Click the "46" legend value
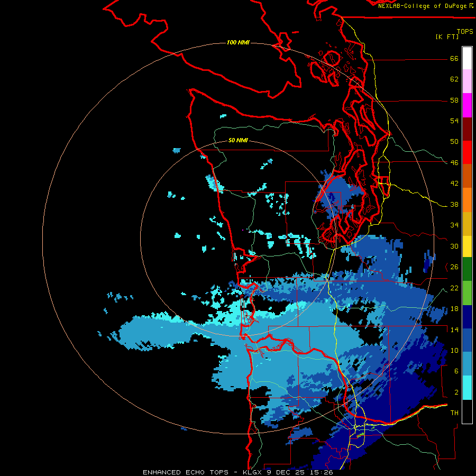Viewport: 476px width, 476px height. coord(454,163)
